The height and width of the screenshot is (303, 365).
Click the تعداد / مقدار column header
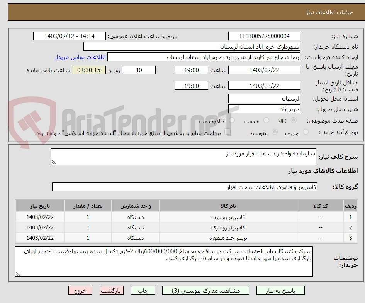click(x=88, y=206)
